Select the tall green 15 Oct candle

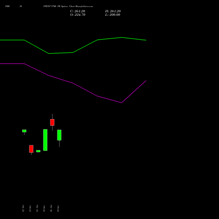click(45, 140)
